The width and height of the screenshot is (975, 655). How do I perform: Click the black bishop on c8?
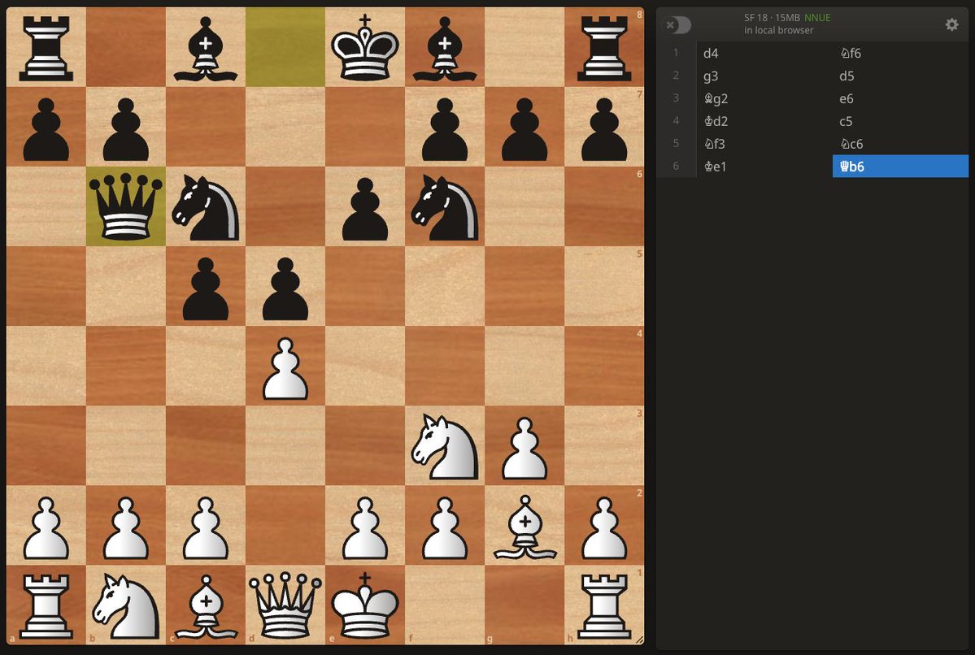[206, 47]
